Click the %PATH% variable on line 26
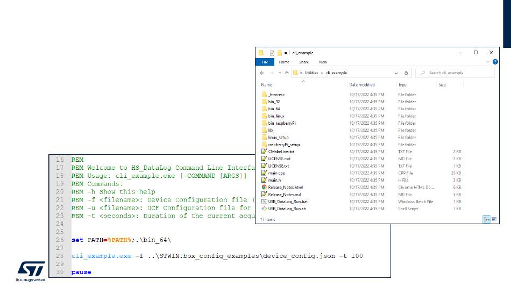The image size is (511, 287). 119,240
